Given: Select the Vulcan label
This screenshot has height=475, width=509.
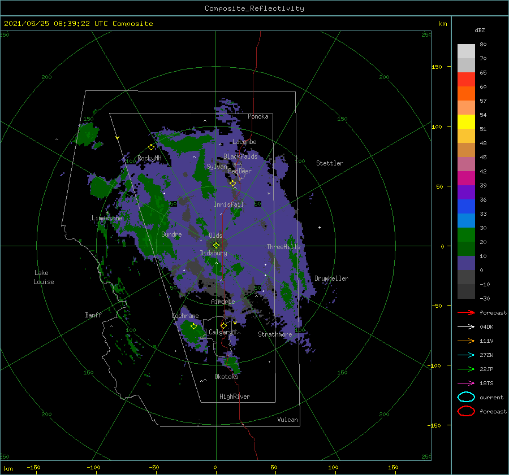Looking at the screenshot, I should click(x=287, y=420).
